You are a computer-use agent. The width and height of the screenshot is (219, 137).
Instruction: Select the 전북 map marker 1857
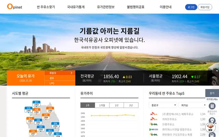pyautogui.click(x=33, y=133)
